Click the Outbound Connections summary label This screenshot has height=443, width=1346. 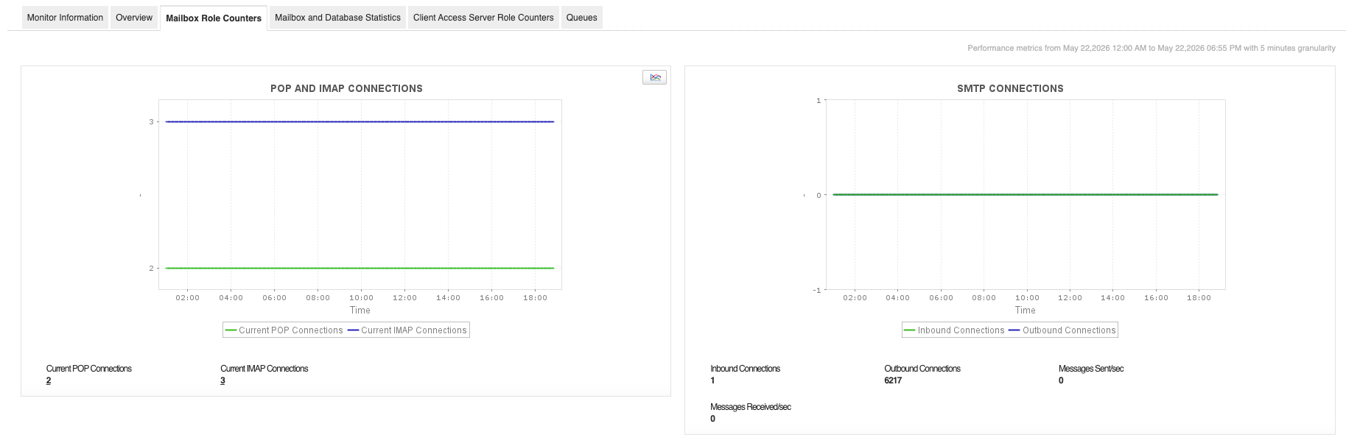point(922,369)
